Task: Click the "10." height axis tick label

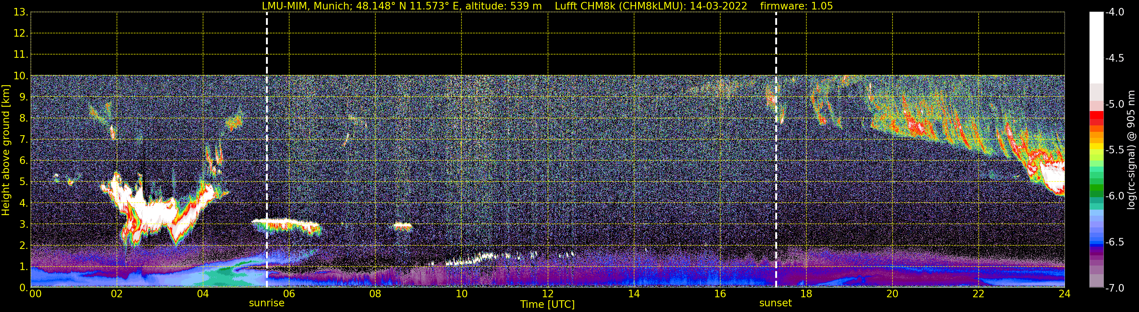Action: 20,76
